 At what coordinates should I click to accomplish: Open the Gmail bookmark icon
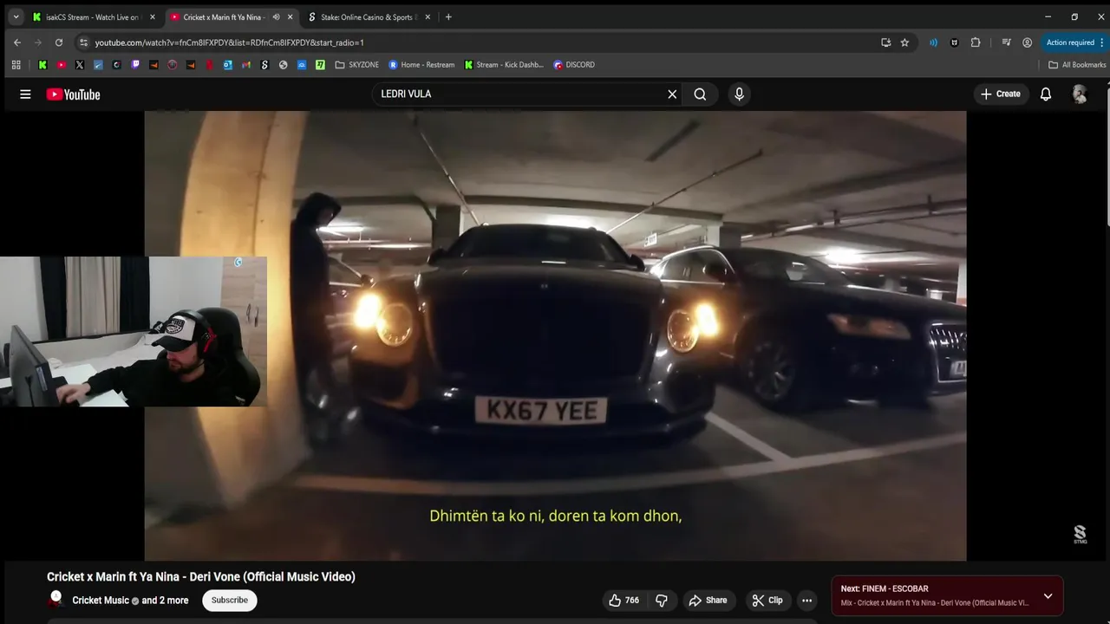pos(246,65)
